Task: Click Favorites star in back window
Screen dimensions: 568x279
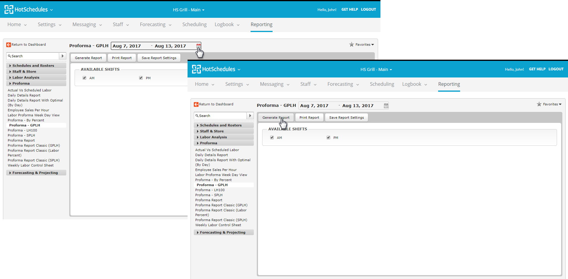Action: (x=352, y=45)
